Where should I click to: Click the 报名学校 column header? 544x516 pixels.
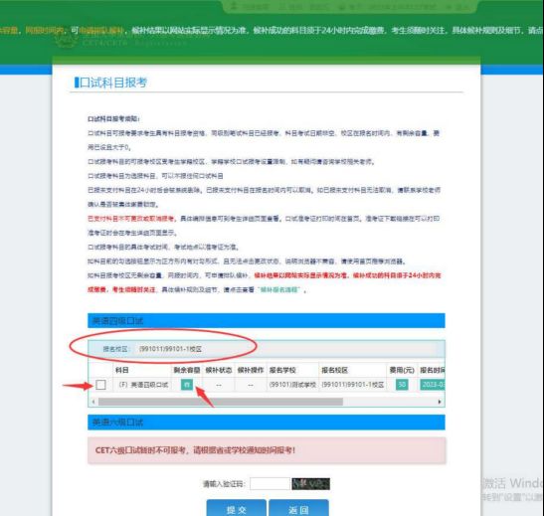click(x=282, y=370)
